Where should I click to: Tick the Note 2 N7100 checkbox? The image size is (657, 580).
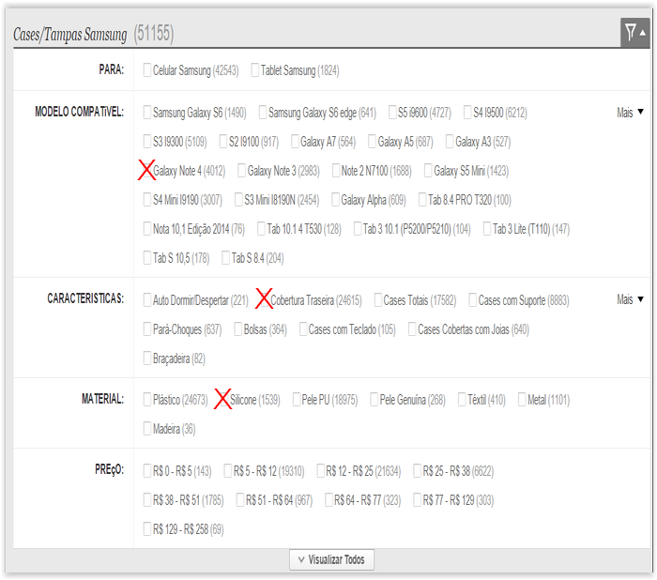[x=336, y=171]
